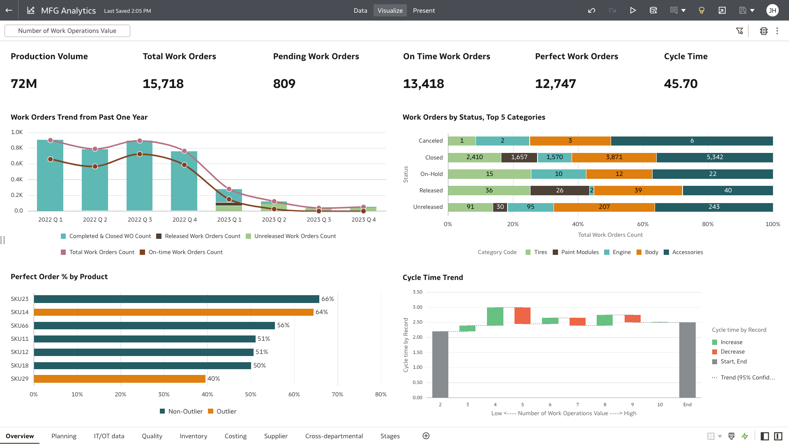Click the settings gear icon on the right
The height and width of the screenshot is (444, 789).
[764, 31]
